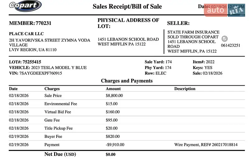
Task: Click the 2023 Tesla Model Y Blue vehicle text
Action: 59,68
